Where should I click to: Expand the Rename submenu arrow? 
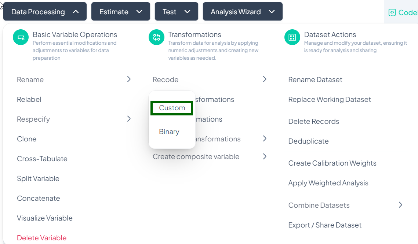point(129,79)
